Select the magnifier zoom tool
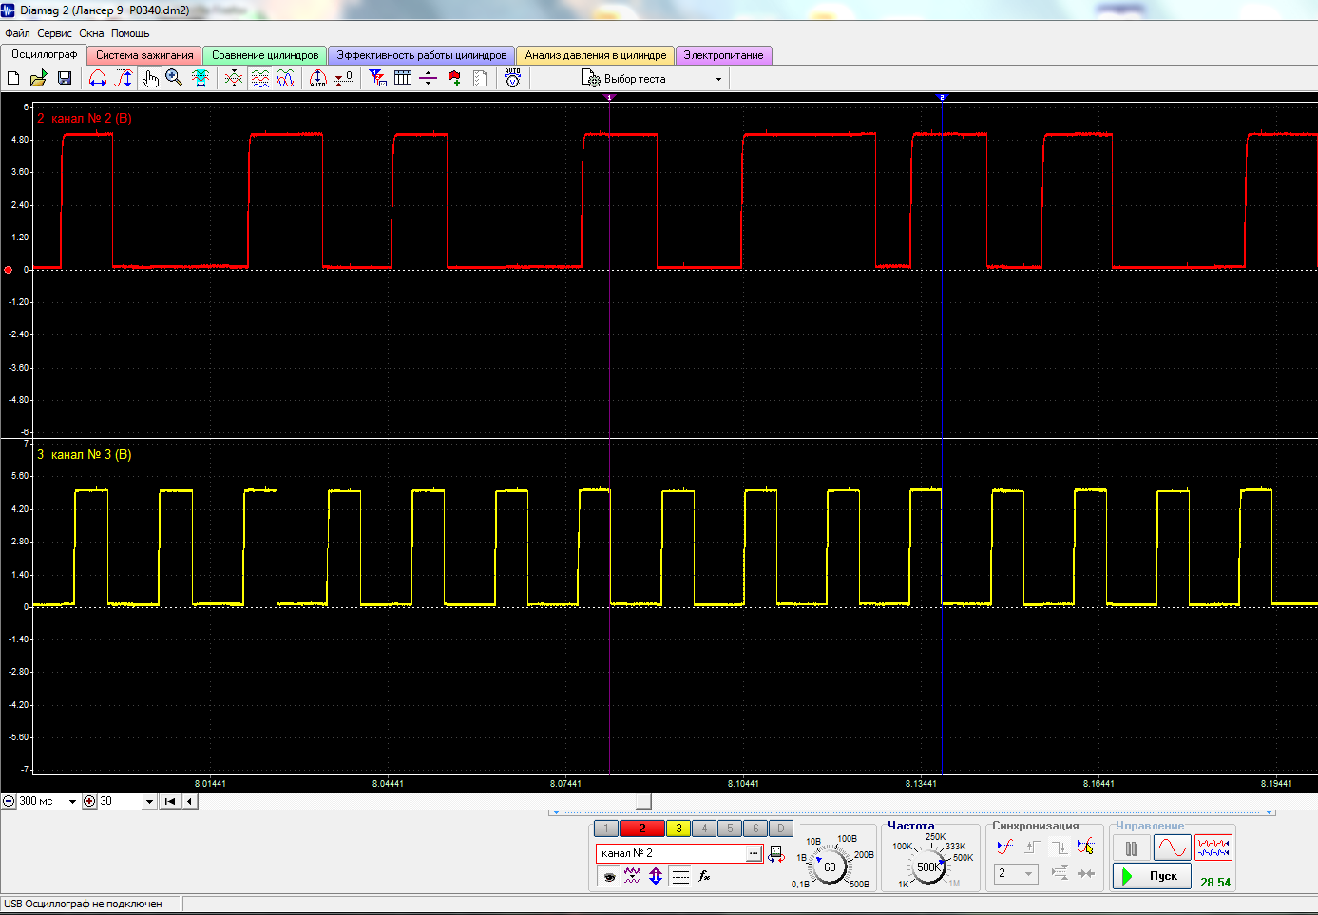 [x=174, y=78]
